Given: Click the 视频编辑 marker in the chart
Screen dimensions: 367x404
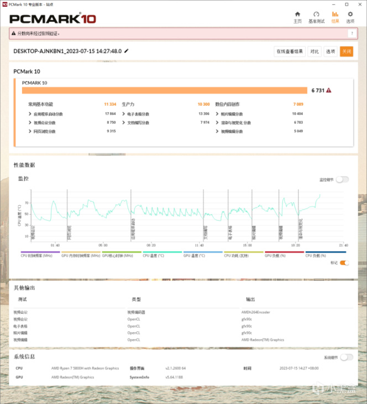Looking at the screenshot, I should (x=281, y=232).
